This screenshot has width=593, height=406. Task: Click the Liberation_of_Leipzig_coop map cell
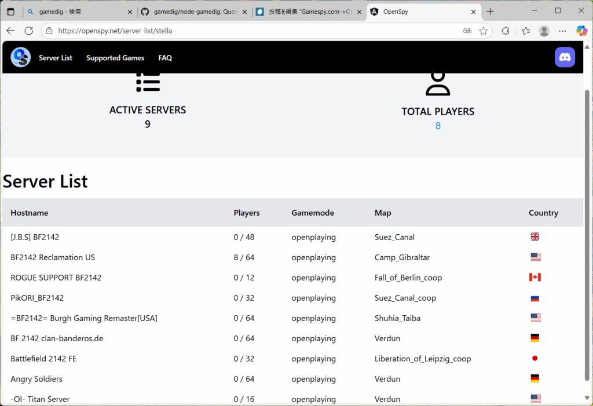[x=423, y=359]
